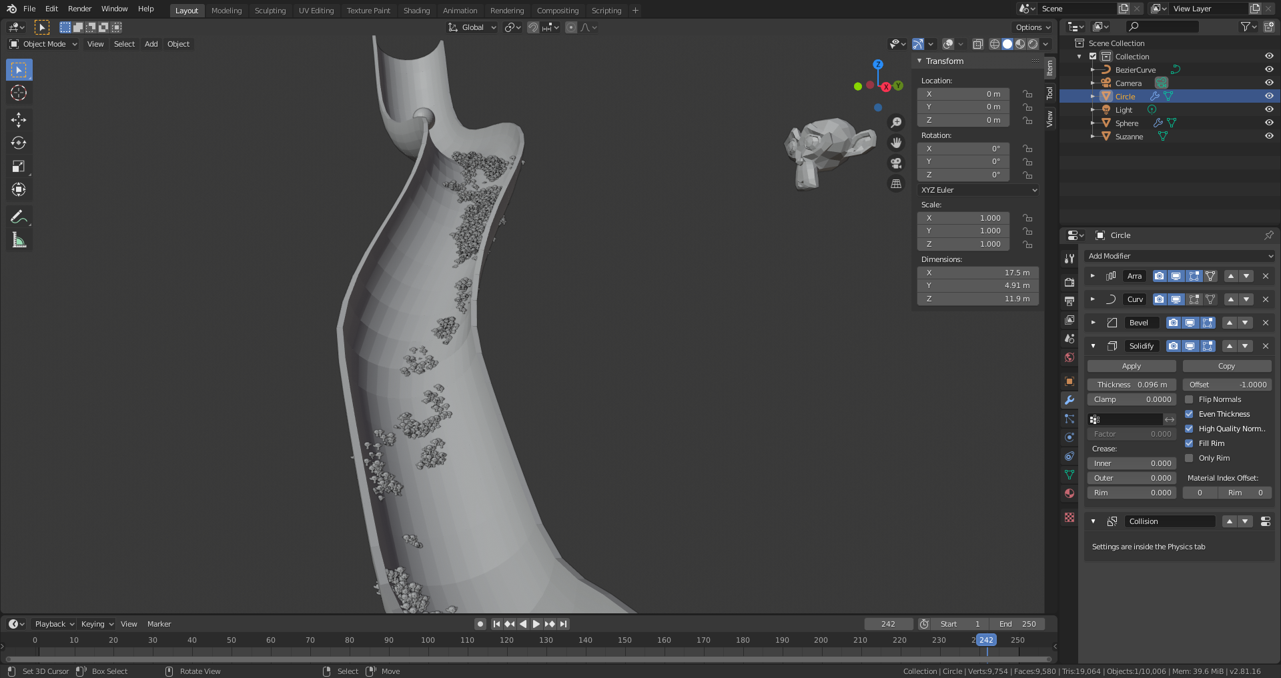Click the Solidify Thickness value field

pyautogui.click(x=1132, y=385)
